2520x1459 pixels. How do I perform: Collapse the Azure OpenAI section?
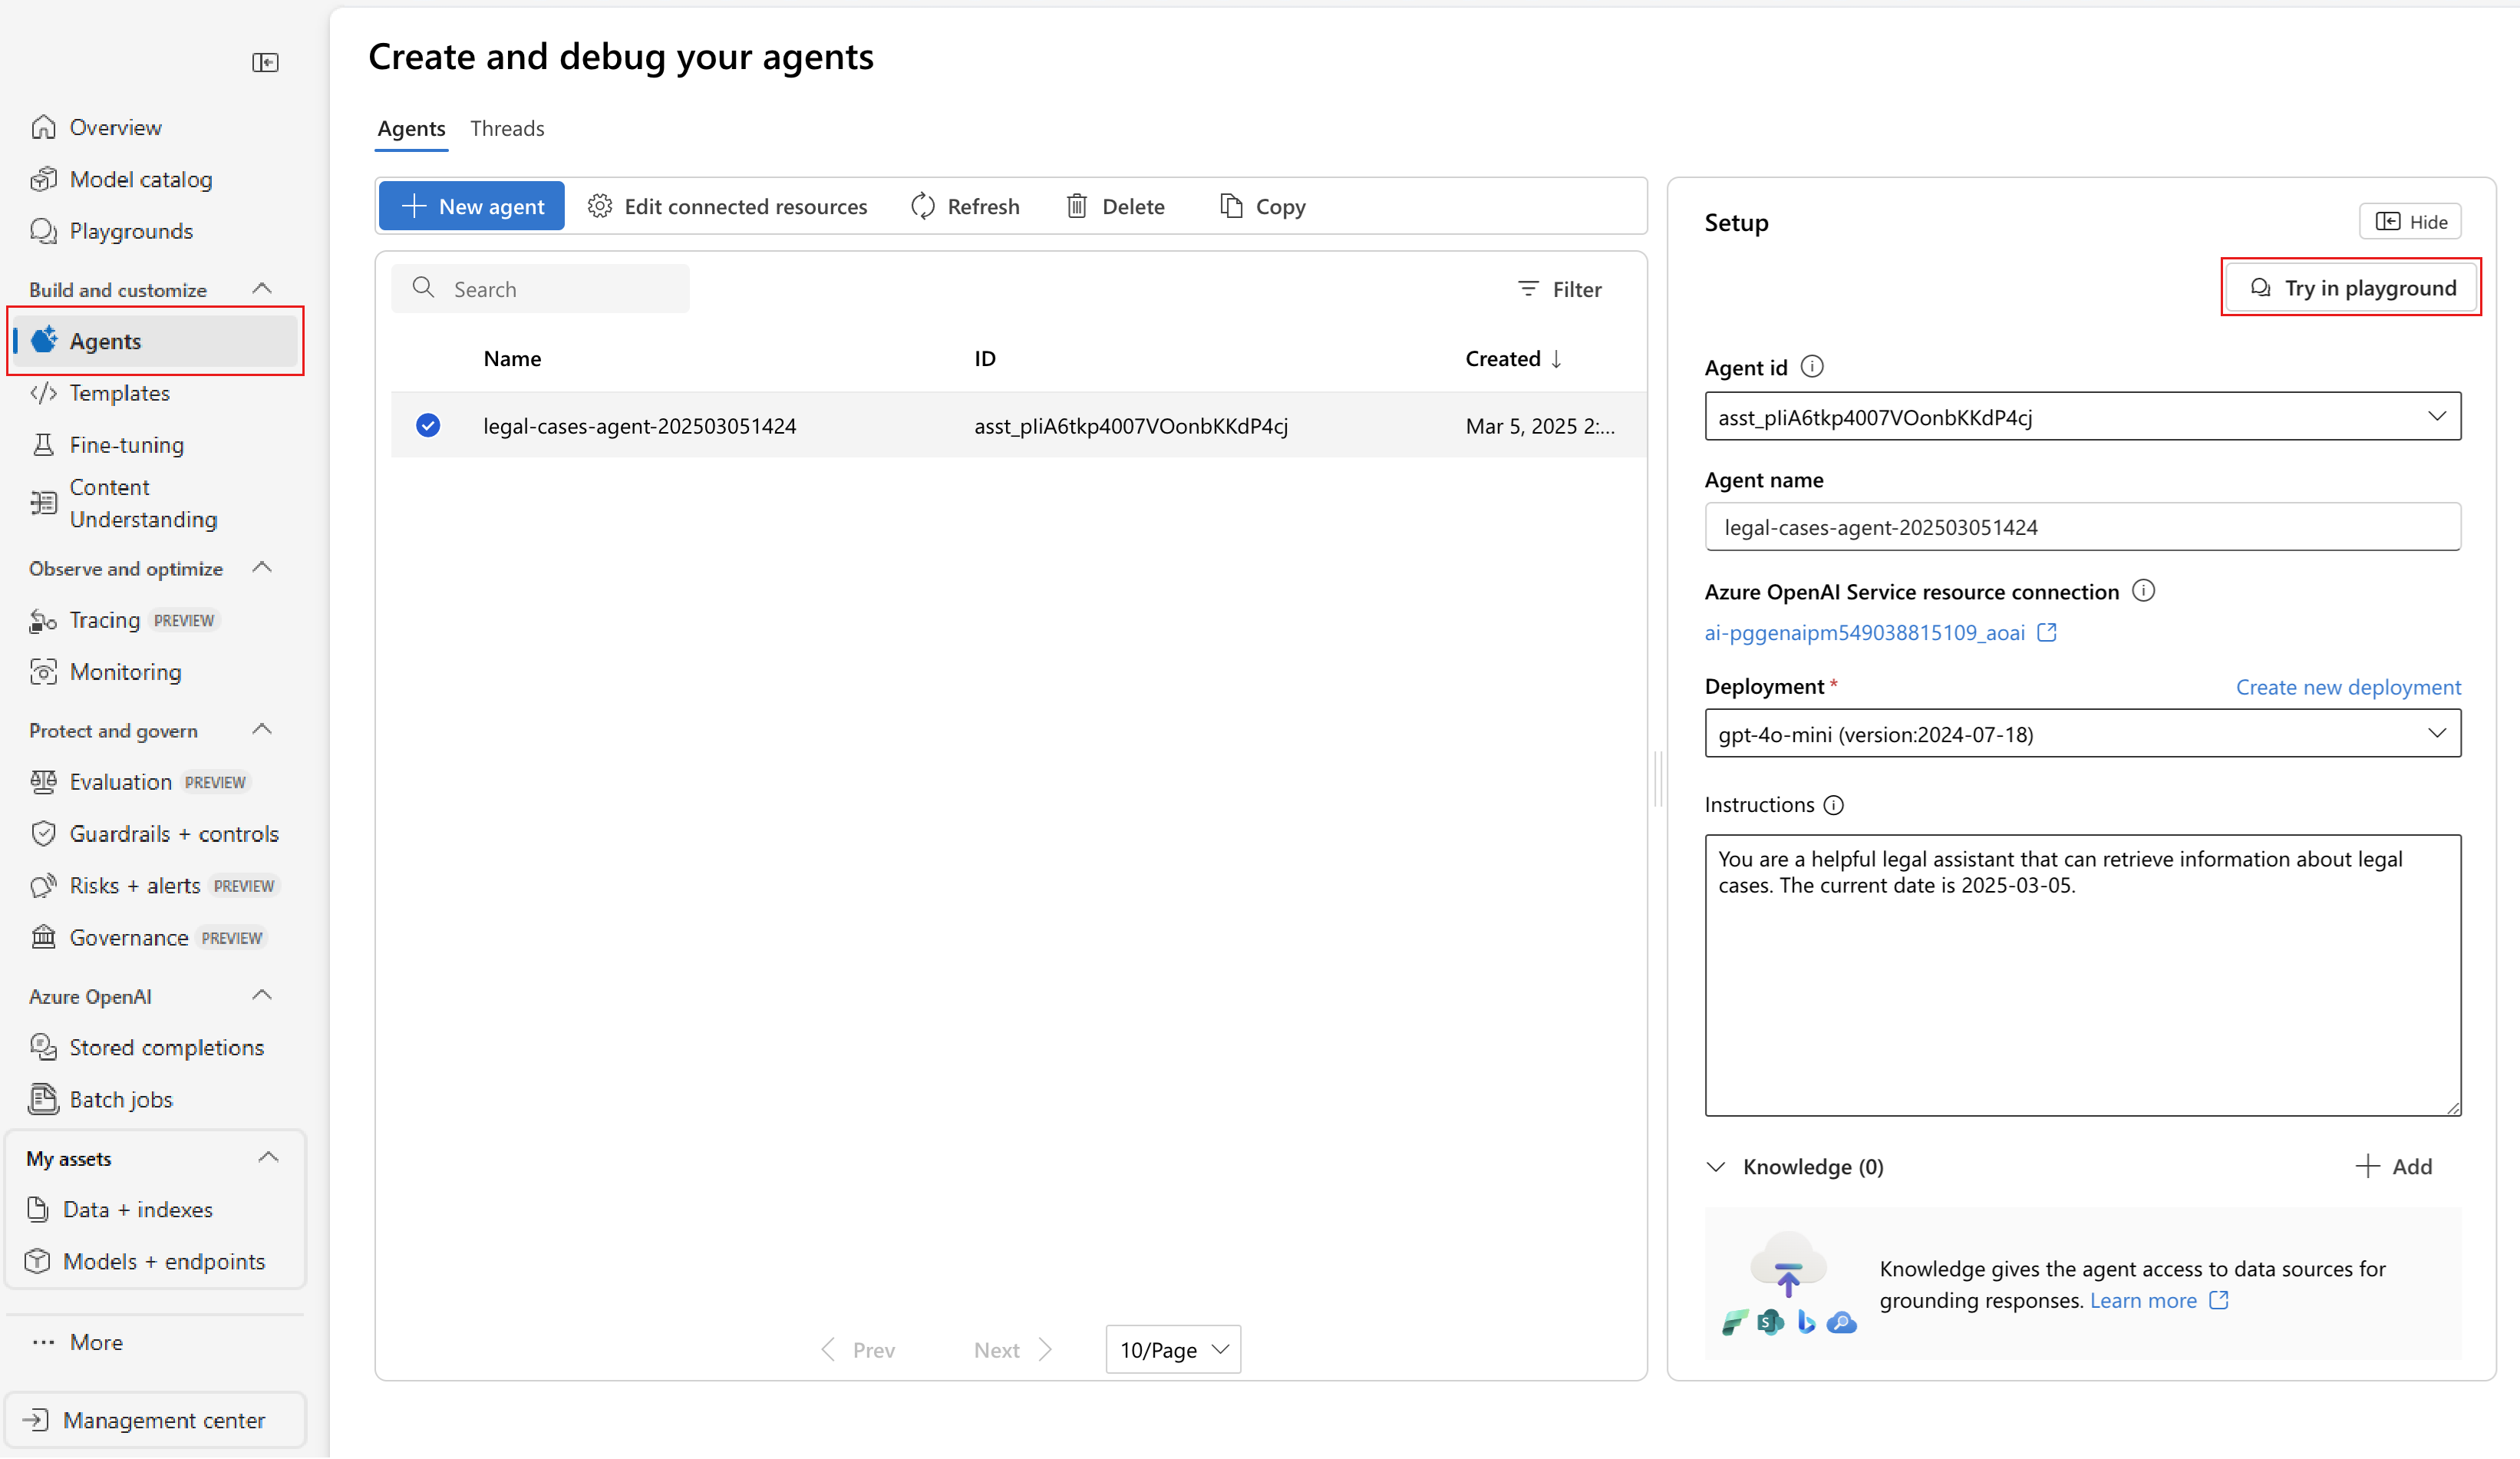[x=262, y=995]
